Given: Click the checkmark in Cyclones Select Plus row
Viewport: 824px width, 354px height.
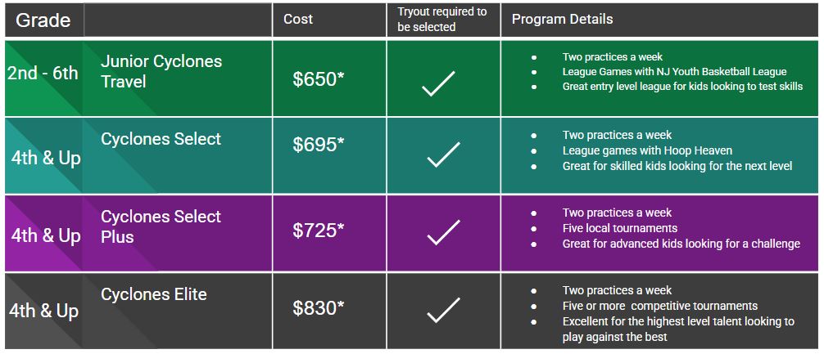Looking at the screenshot, I should pos(443,233).
